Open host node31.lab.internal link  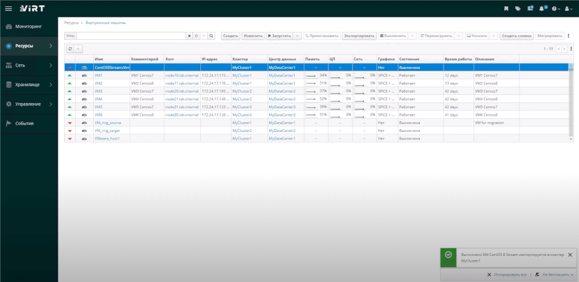pos(182,107)
